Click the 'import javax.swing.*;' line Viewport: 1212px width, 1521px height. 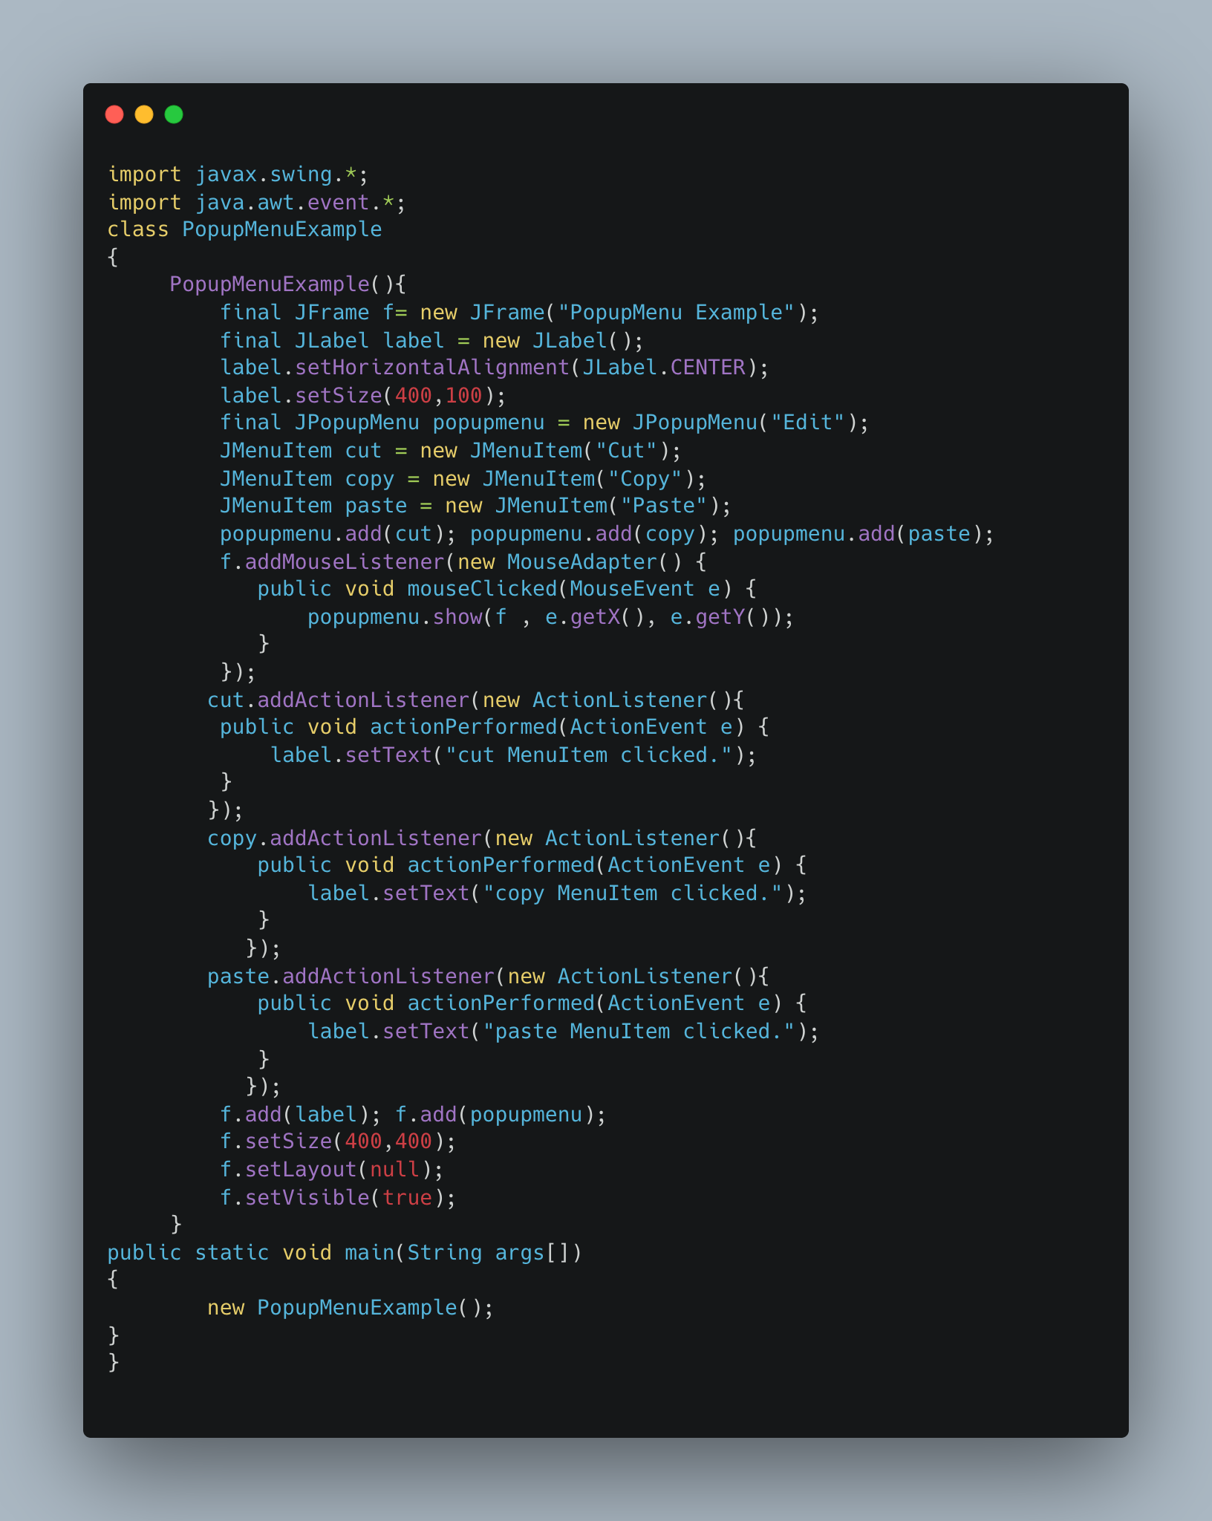click(238, 175)
